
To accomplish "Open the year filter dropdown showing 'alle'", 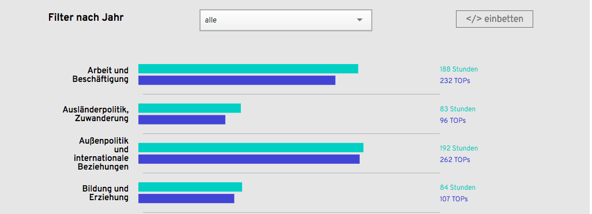I will [x=286, y=20].
